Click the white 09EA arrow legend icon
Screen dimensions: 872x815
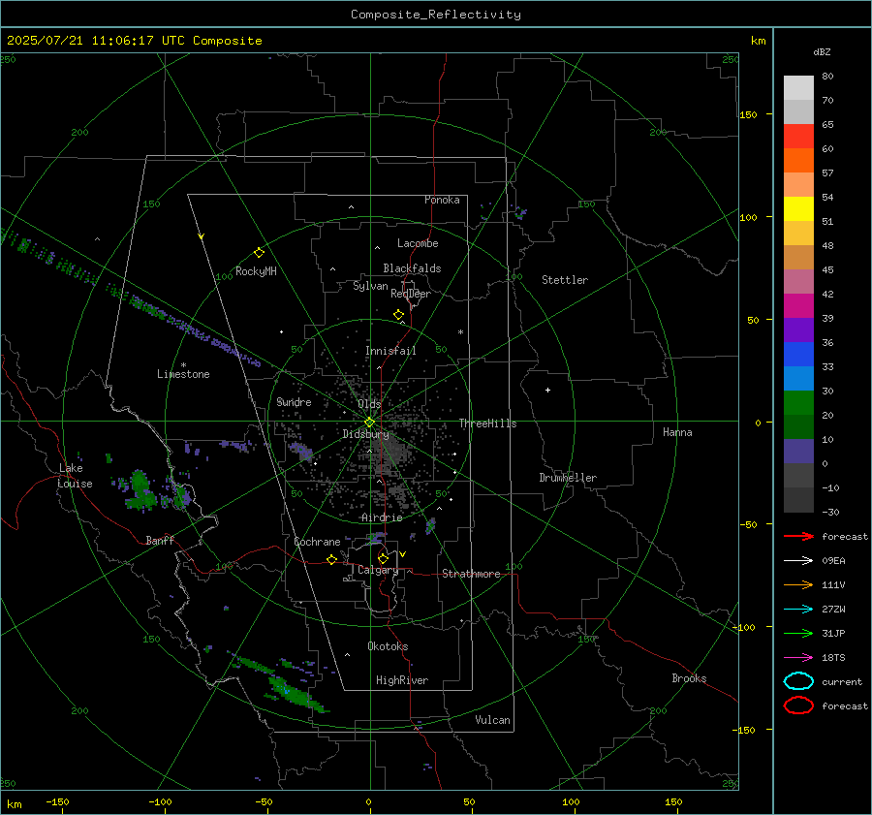(x=798, y=560)
